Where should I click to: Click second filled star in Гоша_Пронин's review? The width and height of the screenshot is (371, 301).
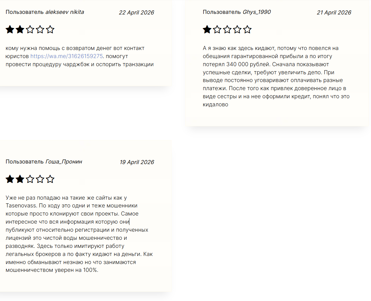(20, 179)
